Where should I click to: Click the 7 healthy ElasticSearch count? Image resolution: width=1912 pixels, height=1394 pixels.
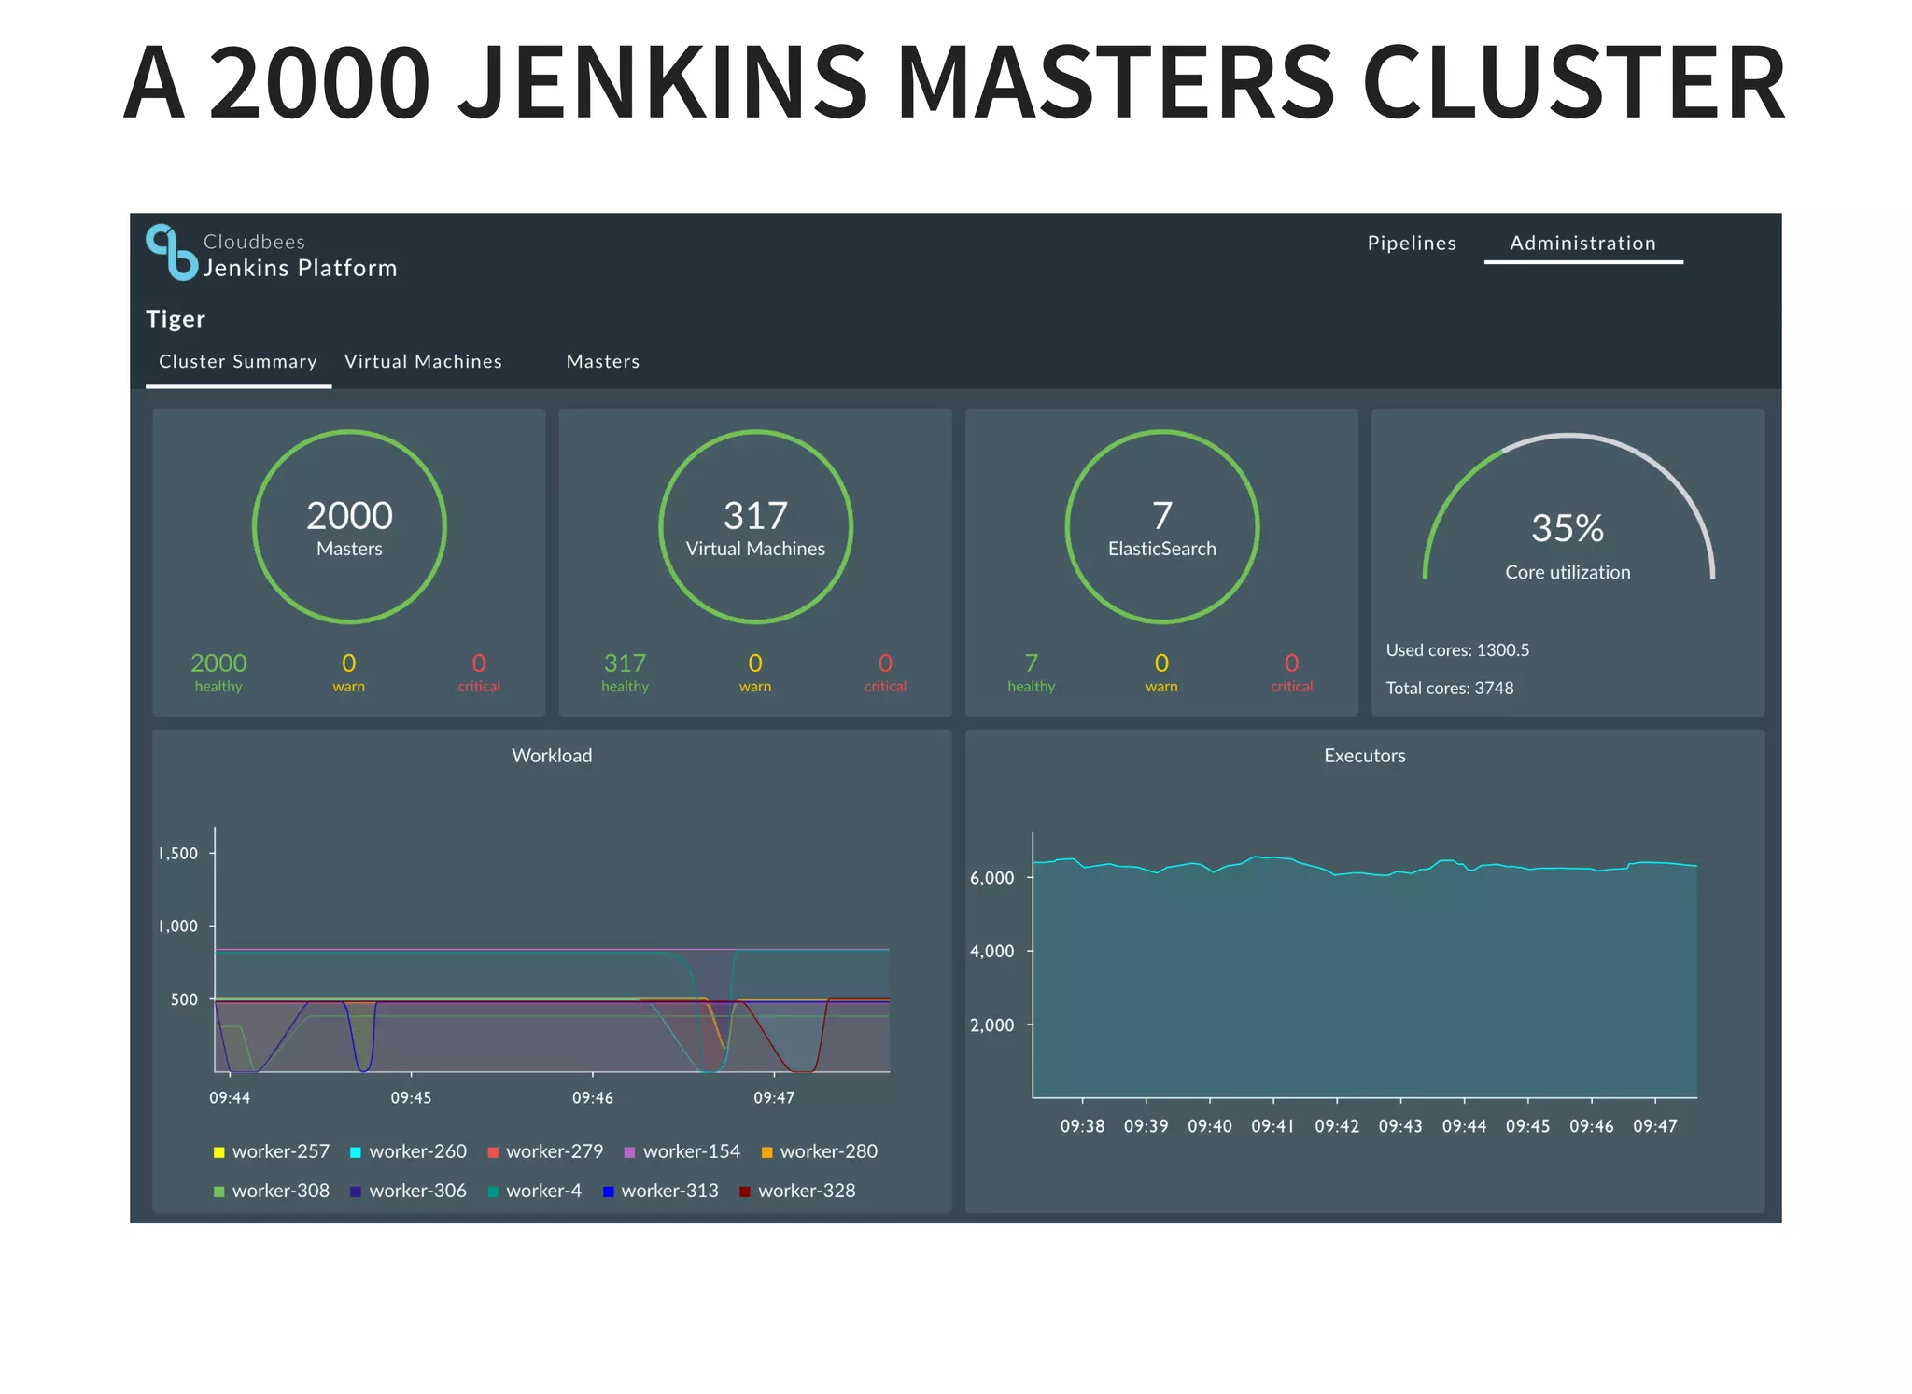[x=1031, y=672]
